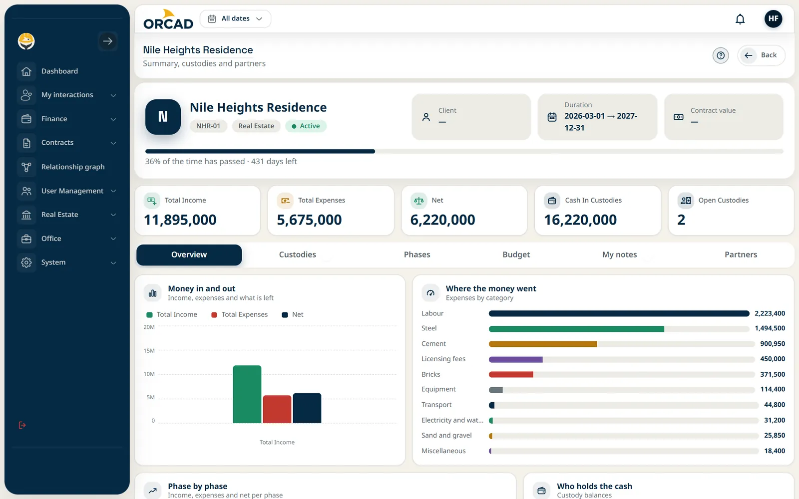Expand the Finance menu chevron
Image resolution: width=799 pixels, height=499 pixels.
pos(113,119)
